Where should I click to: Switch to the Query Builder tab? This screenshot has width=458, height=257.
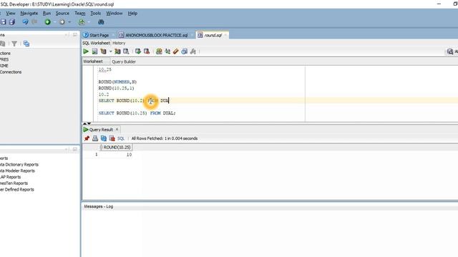coord(124,62)
